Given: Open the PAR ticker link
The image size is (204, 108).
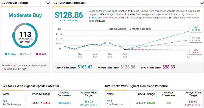Looking at the screenshot, I should pyautogui.click(x=5, y=101).
